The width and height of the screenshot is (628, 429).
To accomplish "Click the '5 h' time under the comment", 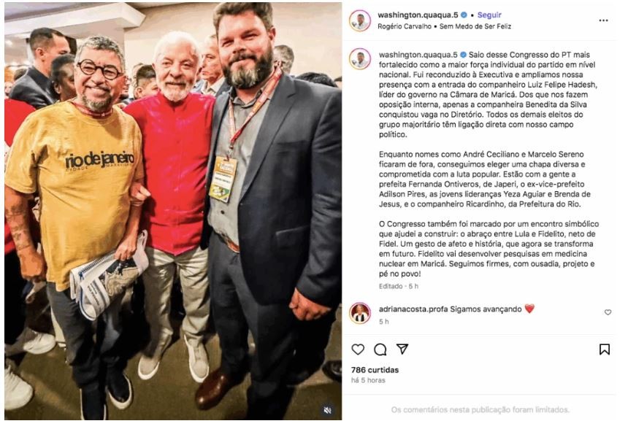I will coord(383,321).
